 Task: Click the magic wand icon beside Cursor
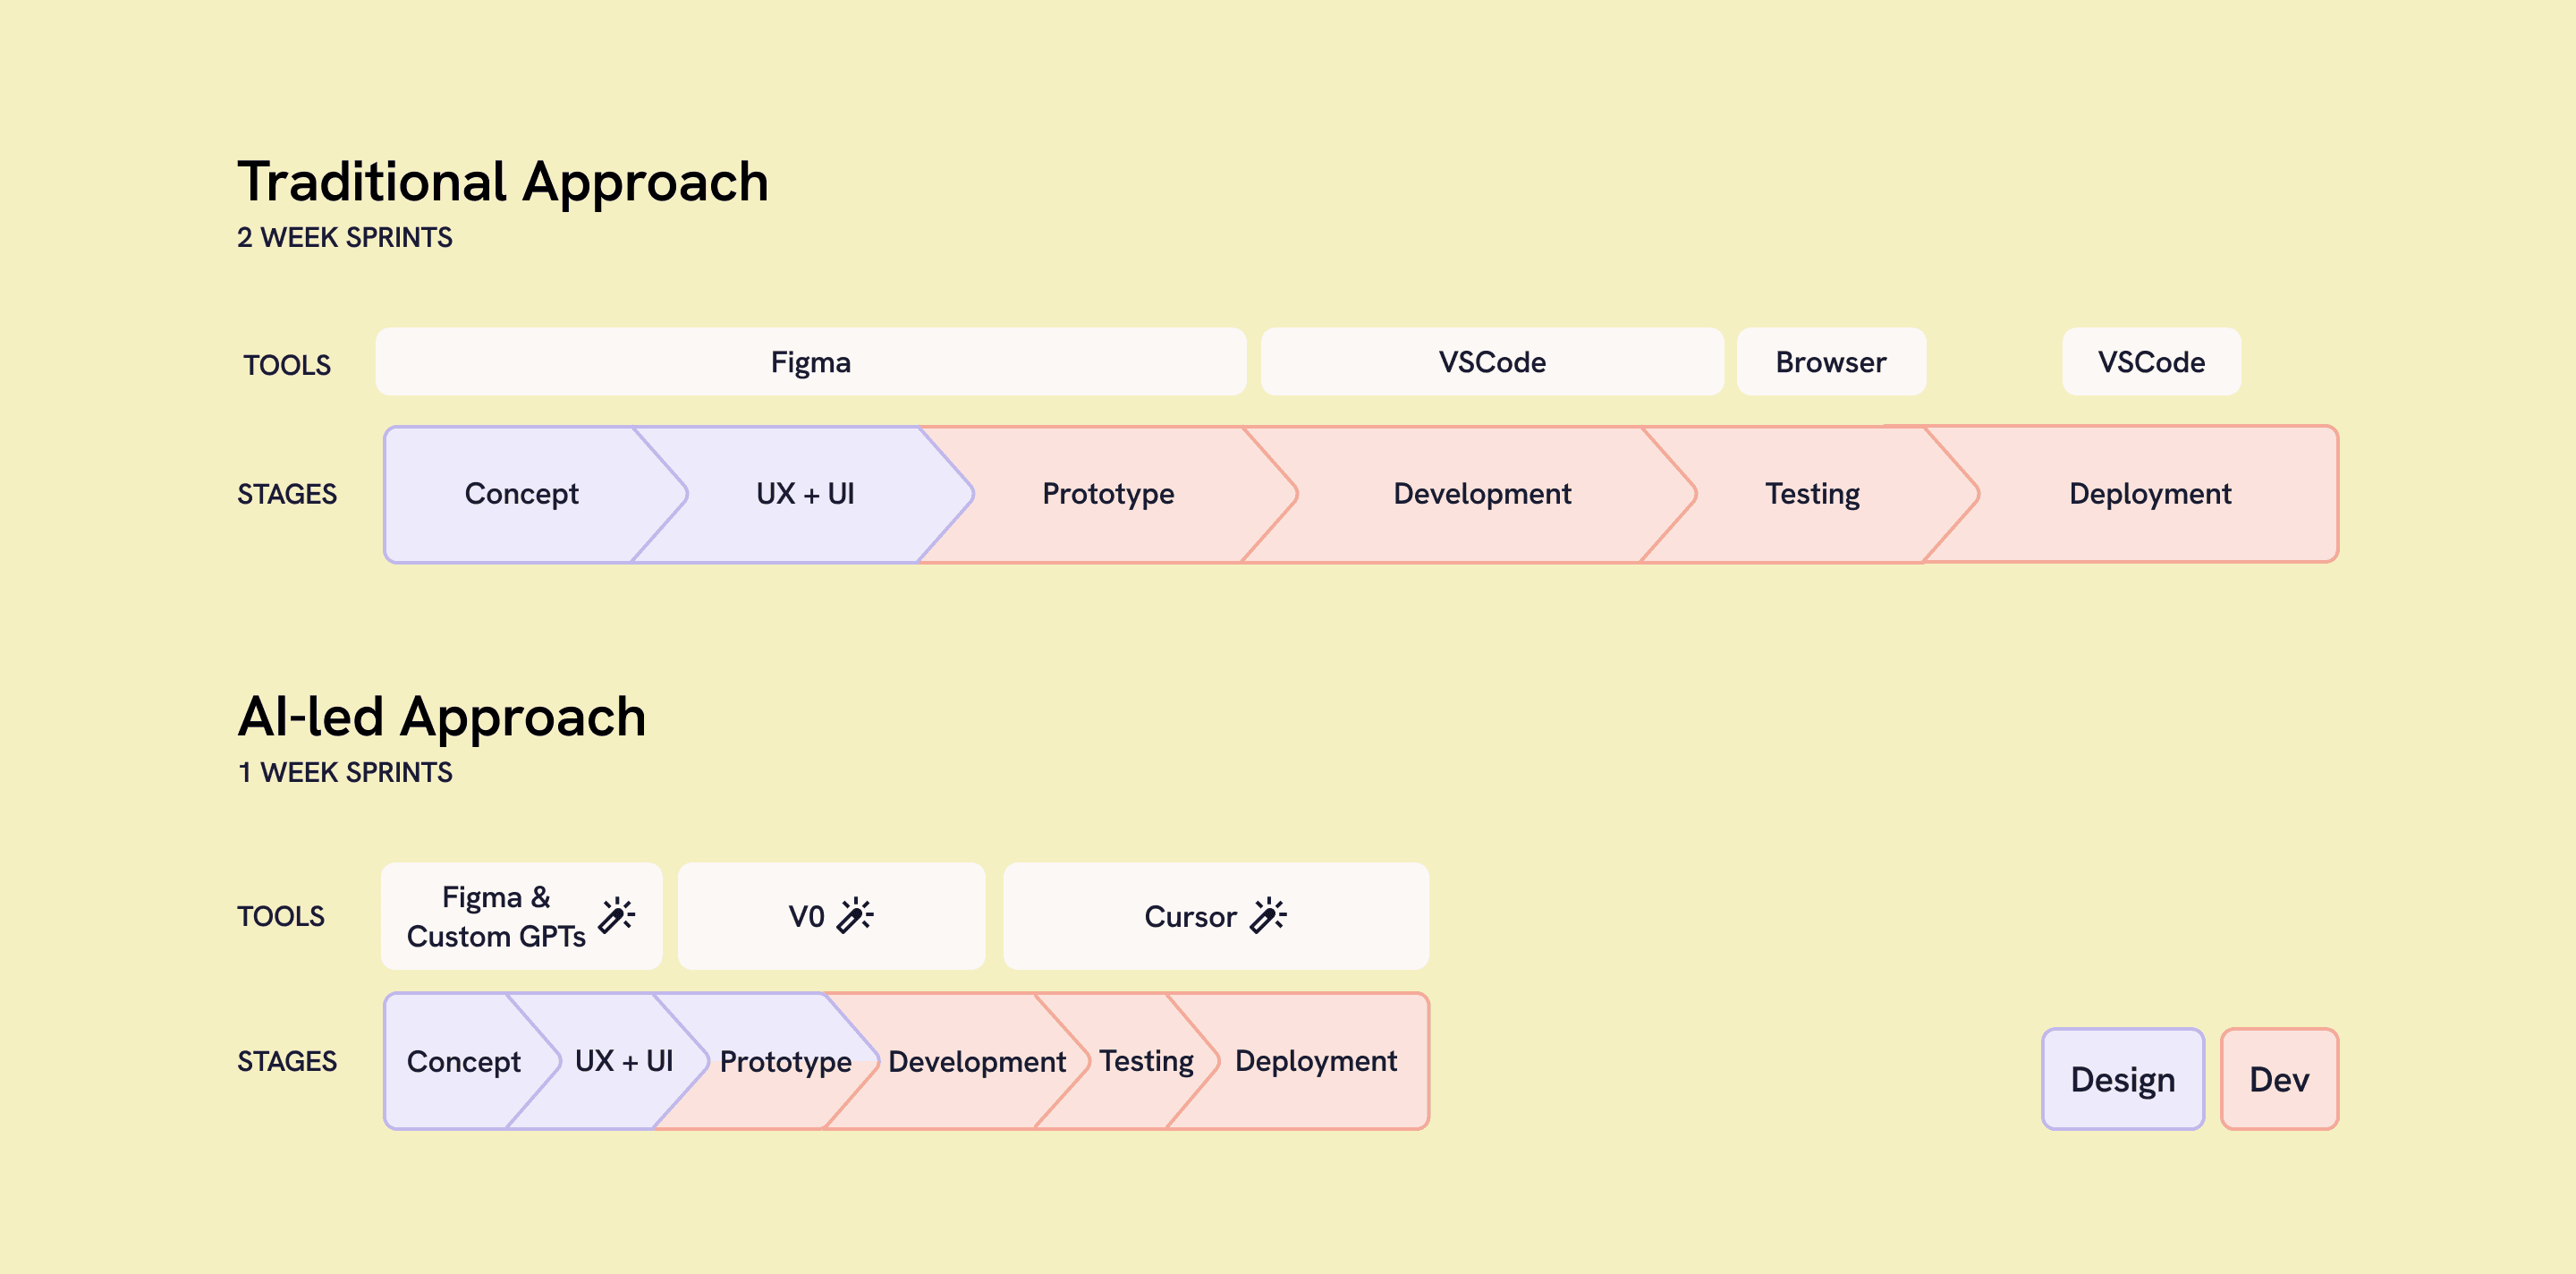[1268, 915]
